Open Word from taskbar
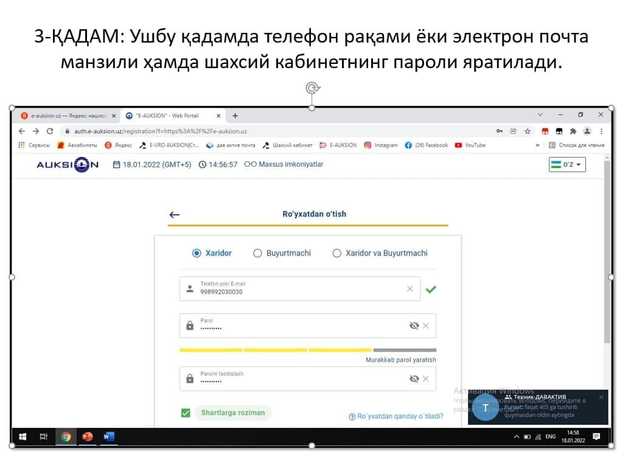617x457 pixels. point(108,436)
